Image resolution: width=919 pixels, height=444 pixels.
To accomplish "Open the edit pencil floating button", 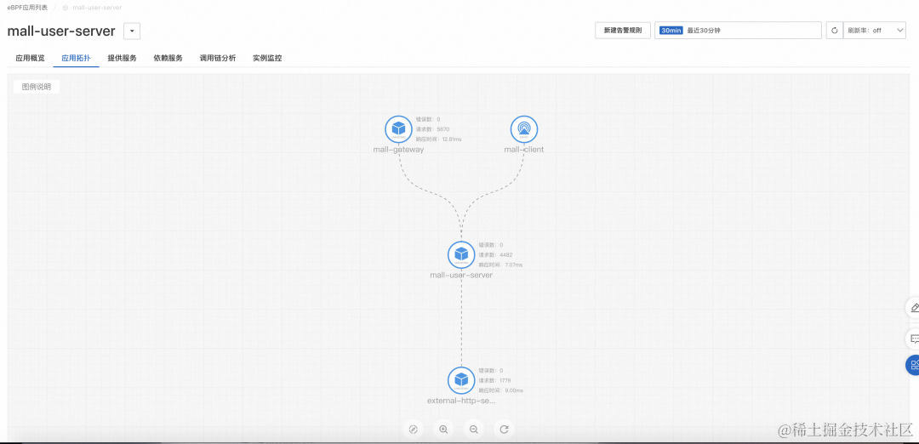I will [x=913, y=308].
